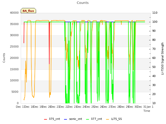
Task: Click the 70 signal strength tick label
Action: click(154, 49)
